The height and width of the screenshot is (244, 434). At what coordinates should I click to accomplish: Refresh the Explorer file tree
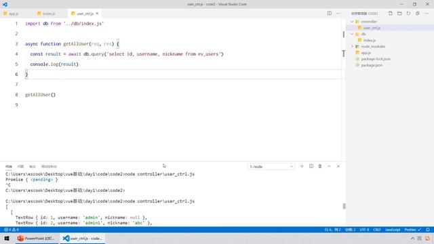point(408,14)
